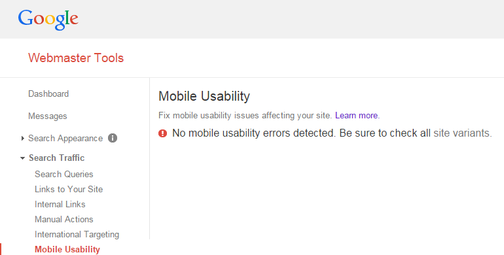Viewport: 504px width, 255px height.
Task: Open Internal Links report
Action: coord(60,204)
